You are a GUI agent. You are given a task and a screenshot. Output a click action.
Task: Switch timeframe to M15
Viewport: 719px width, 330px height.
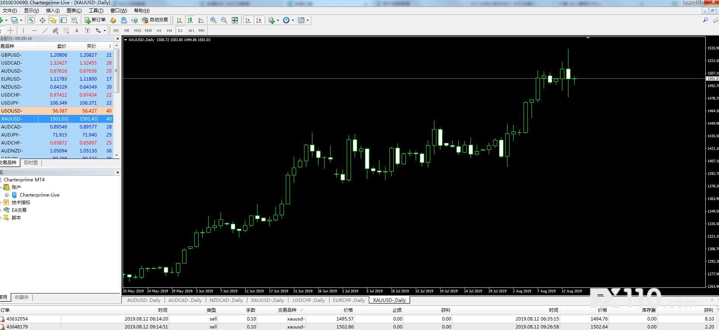(138, 30)
